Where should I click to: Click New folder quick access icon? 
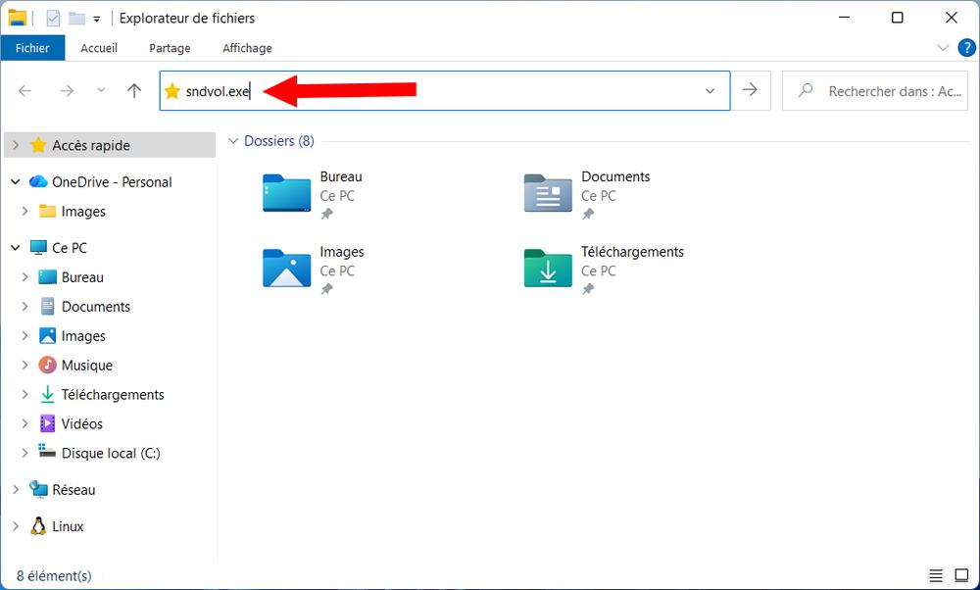pyautogui.click(x=76, y=18)
